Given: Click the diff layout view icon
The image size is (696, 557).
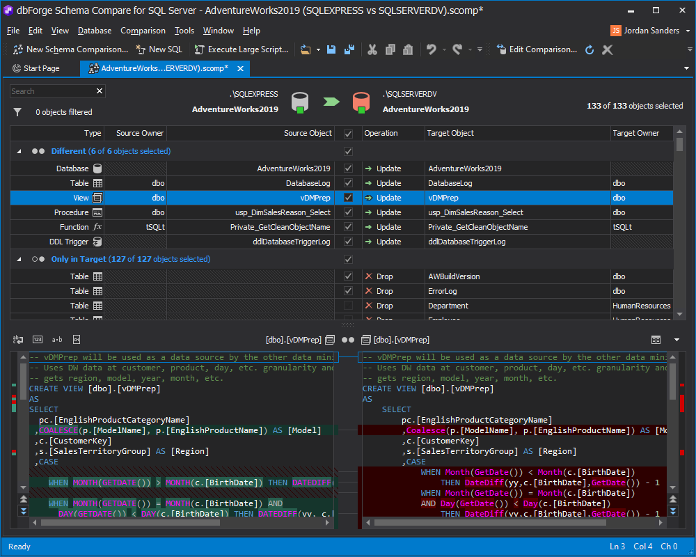Looking at the screenshot, I should (x=656, y=340).
